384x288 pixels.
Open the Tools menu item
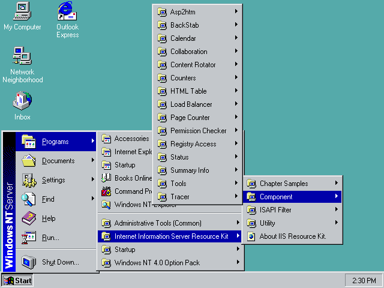(x=197, y=184)
